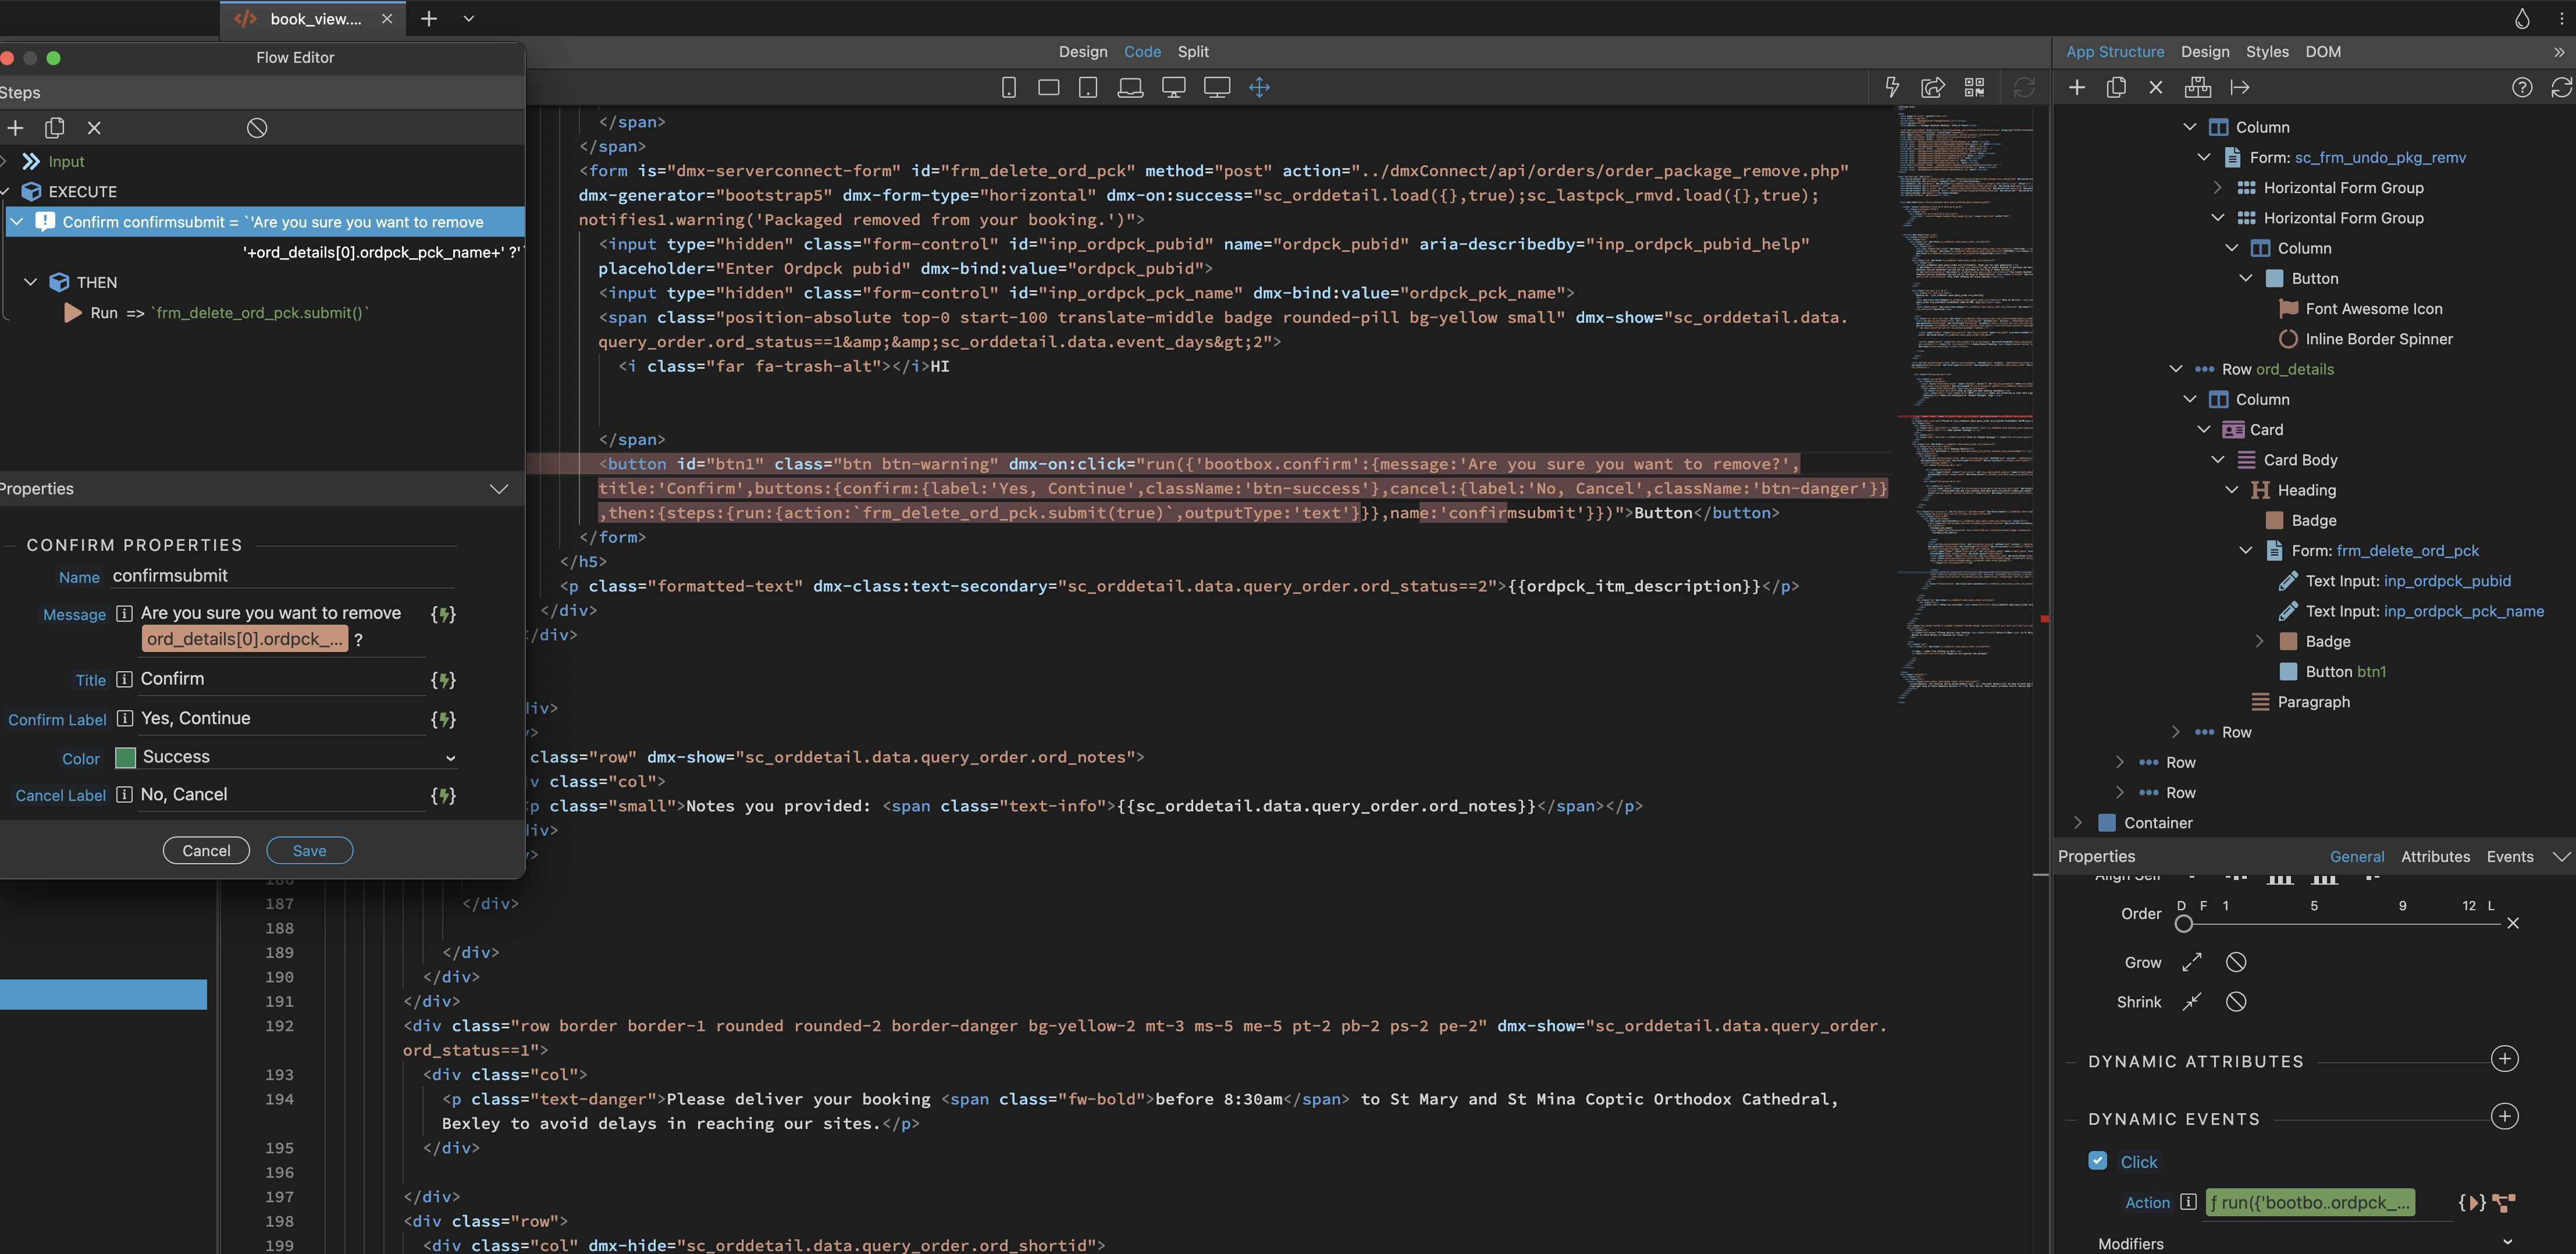Screen dimensions: 2576x1254
Task: Enable the Click dynamic event checkbox
Action: click(2098, 1160)
